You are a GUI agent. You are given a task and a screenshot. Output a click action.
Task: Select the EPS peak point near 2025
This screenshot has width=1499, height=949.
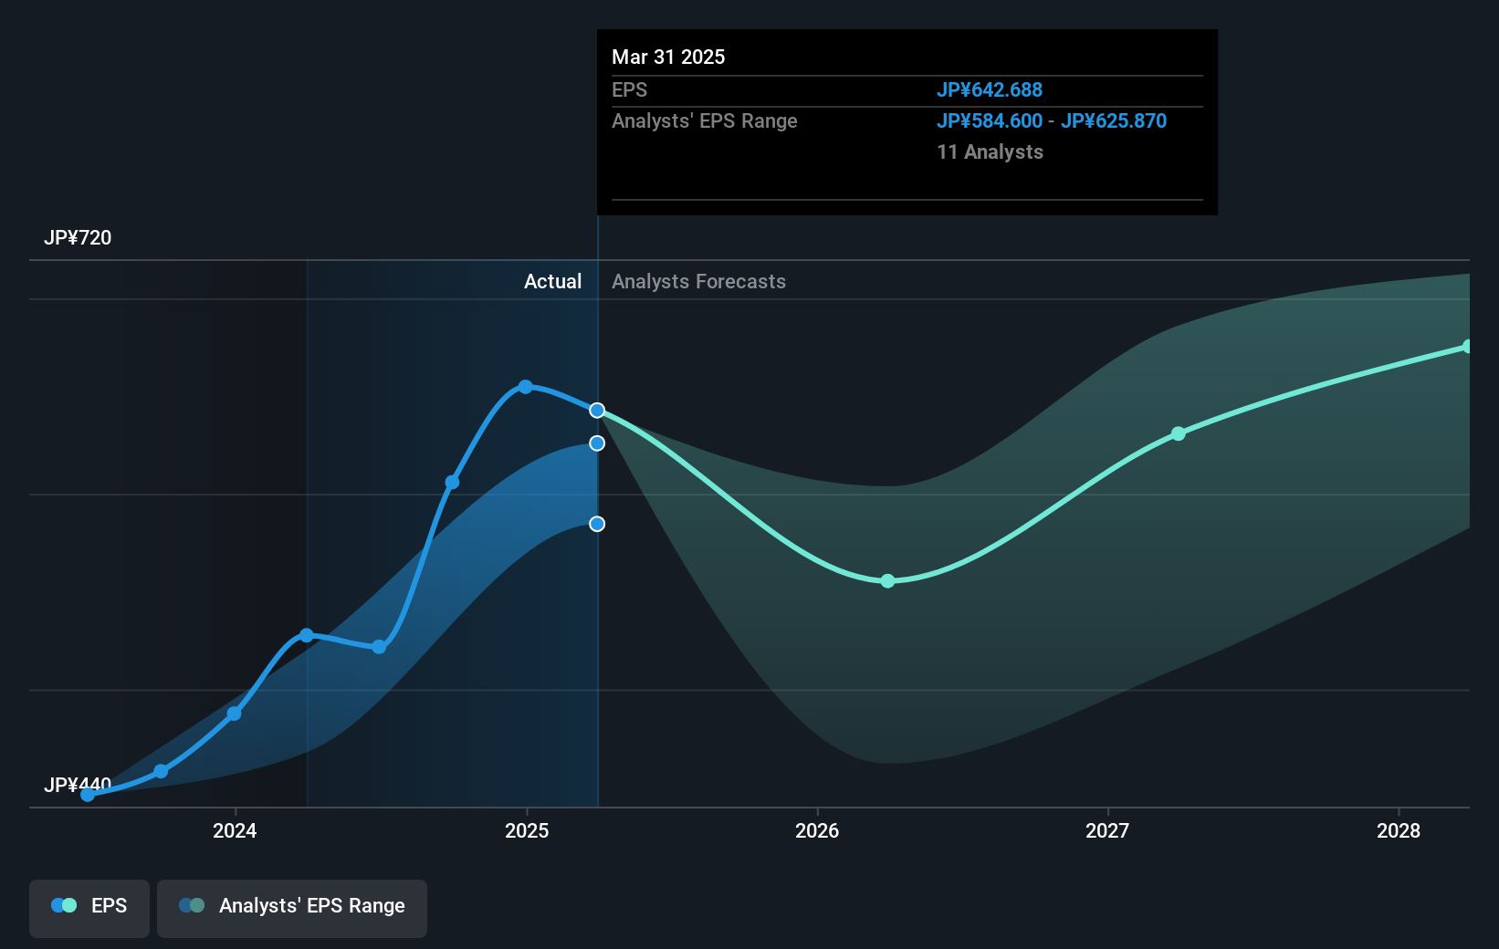click(526, 387)
